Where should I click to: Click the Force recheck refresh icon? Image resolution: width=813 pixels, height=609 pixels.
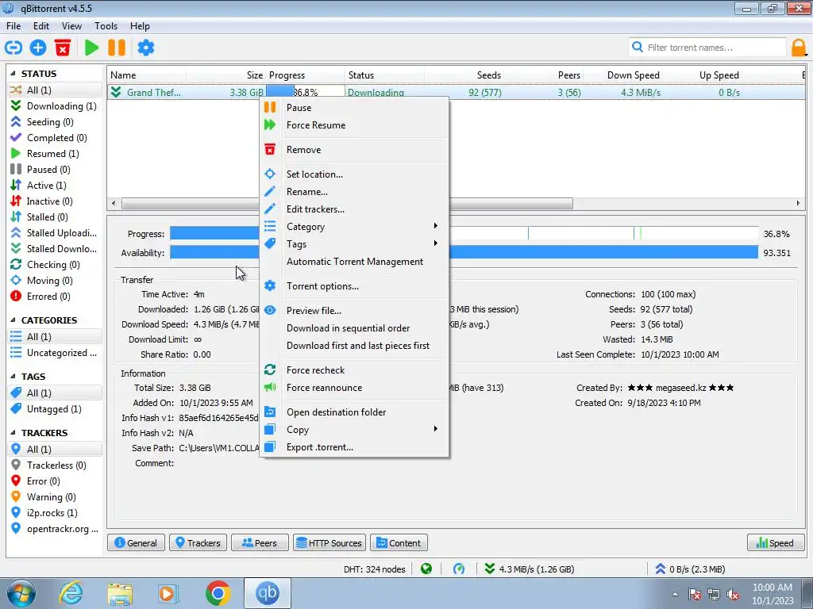coord(270,370)
